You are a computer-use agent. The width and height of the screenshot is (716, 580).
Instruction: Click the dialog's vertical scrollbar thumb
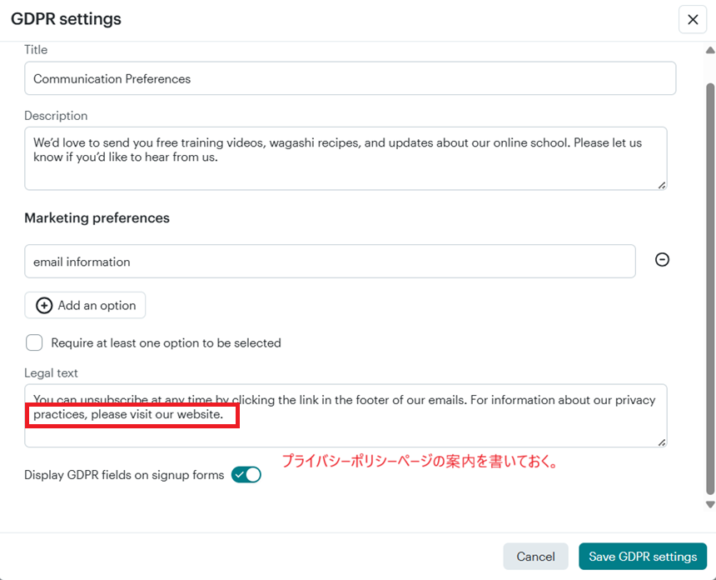(709, 283)
